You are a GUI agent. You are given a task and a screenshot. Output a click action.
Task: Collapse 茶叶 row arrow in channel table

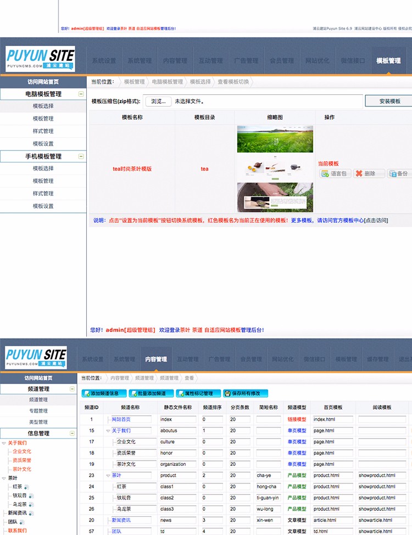108,476
